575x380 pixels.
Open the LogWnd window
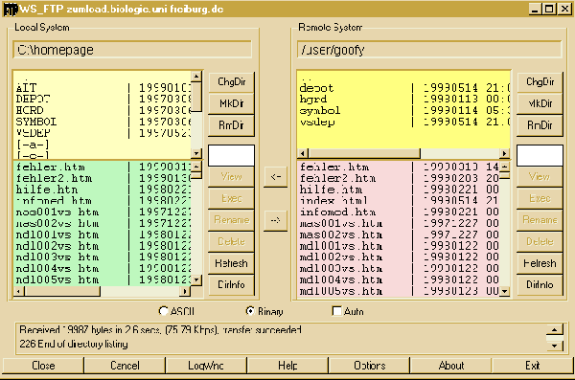click(206, 366)
